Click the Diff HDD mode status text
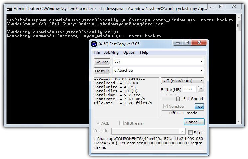 click(183, 113)
